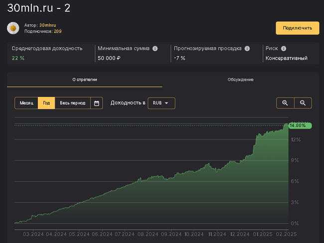Select the Год period option
This screenshot has height=243, width=324.
(46, 103)
